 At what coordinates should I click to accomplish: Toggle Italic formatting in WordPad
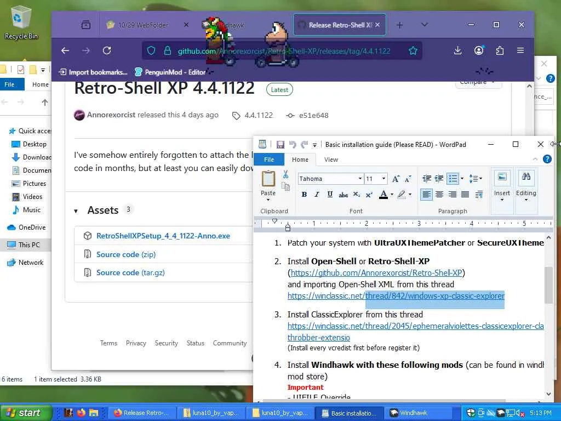click(317, 195)
